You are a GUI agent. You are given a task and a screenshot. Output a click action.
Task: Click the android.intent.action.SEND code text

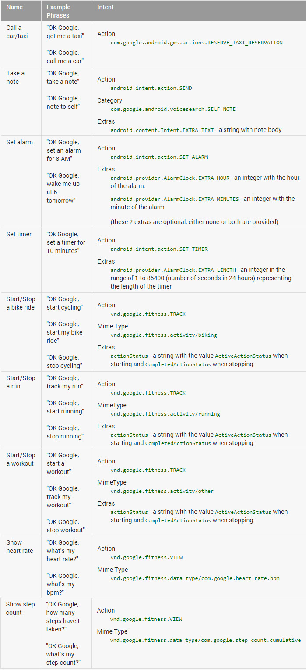(151, 88)
